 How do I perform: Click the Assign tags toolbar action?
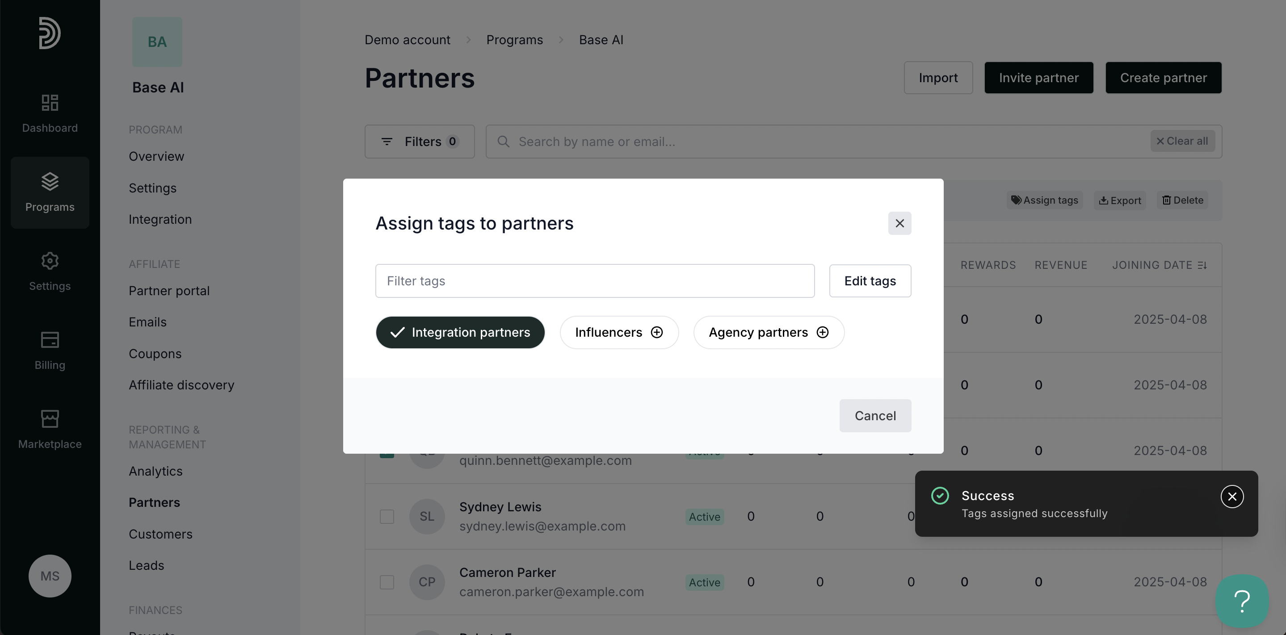(1044, 200)
